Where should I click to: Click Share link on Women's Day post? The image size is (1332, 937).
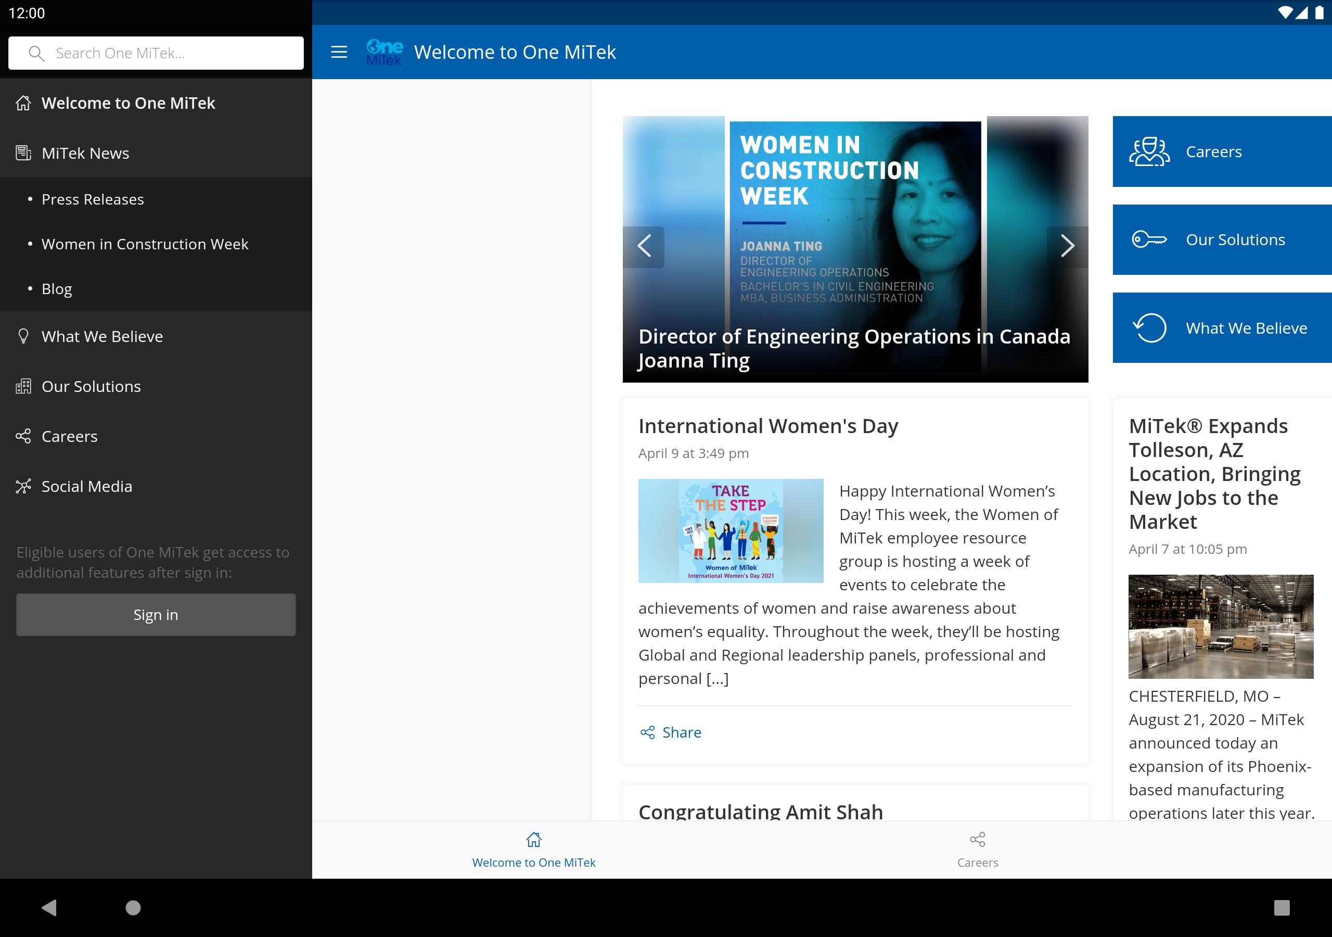click(x=671, y=732)
